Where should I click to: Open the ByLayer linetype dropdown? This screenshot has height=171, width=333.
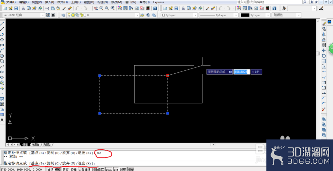coord(218,15)
